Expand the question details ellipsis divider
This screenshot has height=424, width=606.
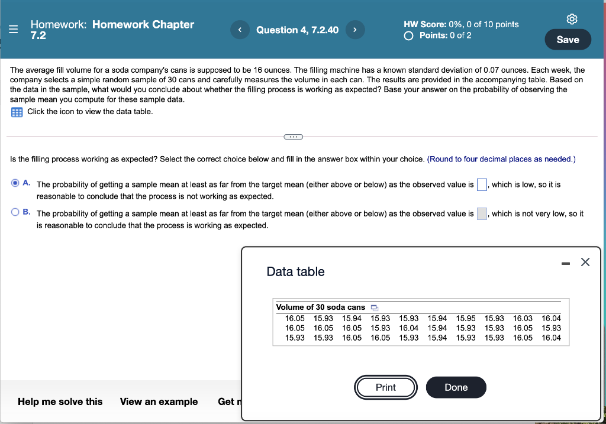(x=293, y=137)
